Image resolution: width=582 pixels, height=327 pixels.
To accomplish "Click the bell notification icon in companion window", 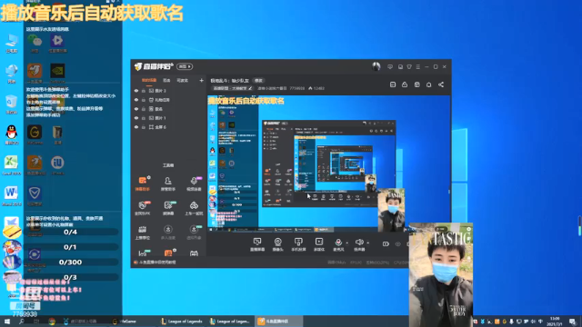I will point(428,84).
